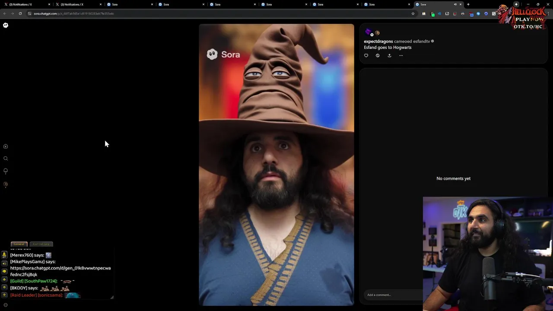The width and height of the screenshot is (553, 311).
Task: Click the Sora video player
Action: [276, 165]
